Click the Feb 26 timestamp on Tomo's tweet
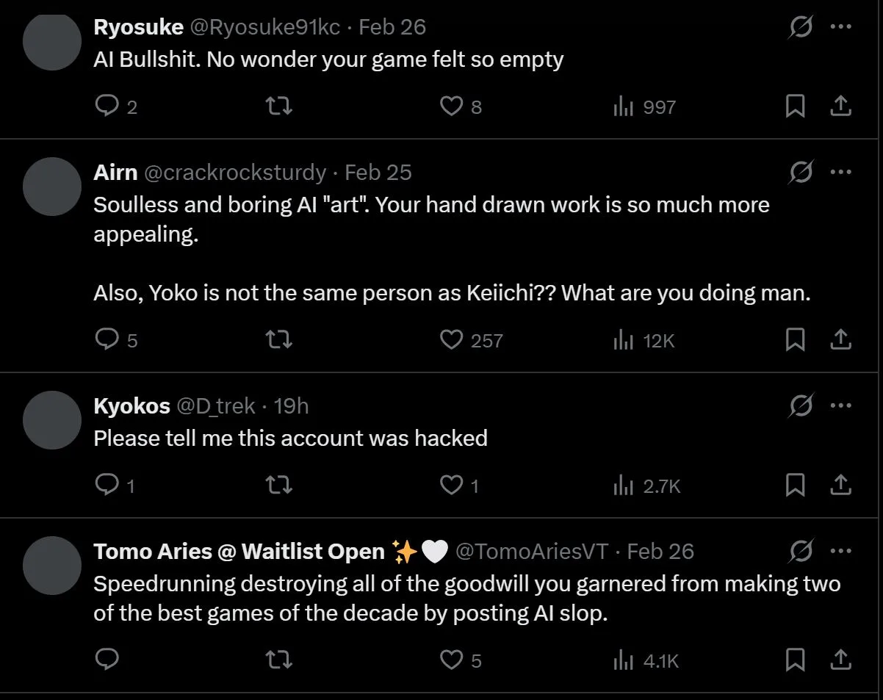Image resolution: width=883 pixels, height=700 pixels. coord(660,552)
